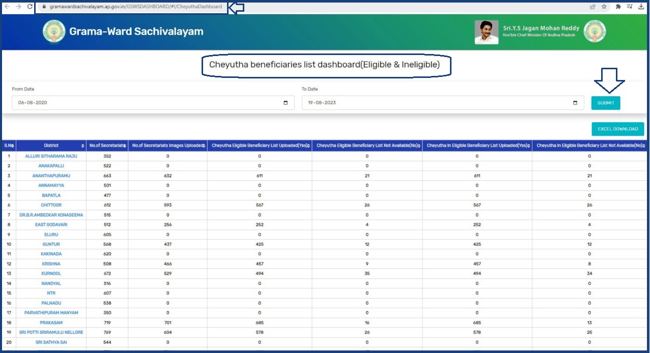Share the page using the share icon
Viewport: 650px width, 353px height.
point(592,7)
